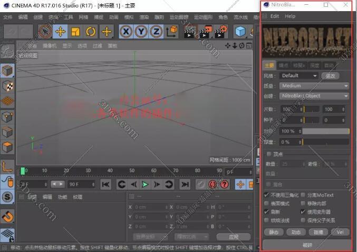Select the Scale tool
This screenshot has width=357, height=252.
75,32
